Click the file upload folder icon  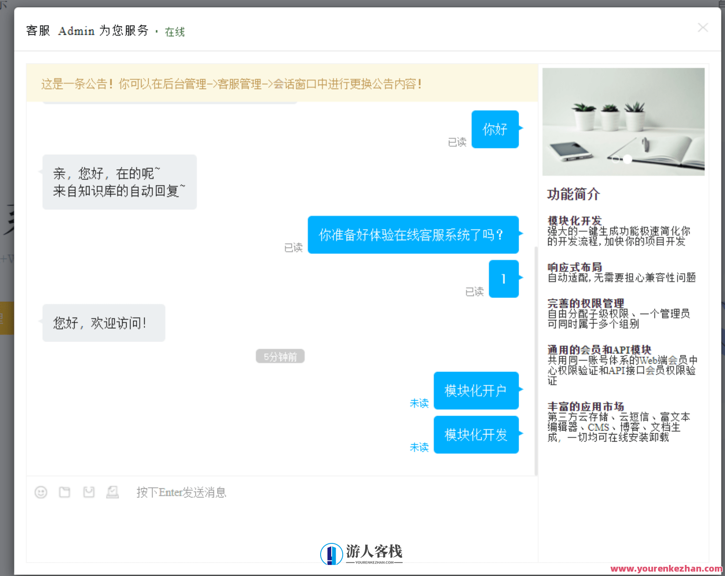pyautogui.click(x=64, y=492)
